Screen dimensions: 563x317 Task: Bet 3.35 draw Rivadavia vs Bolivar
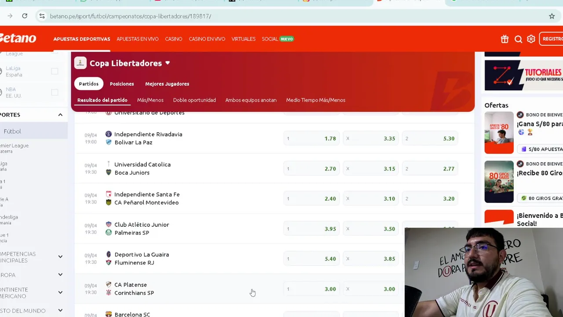[371, 138]
